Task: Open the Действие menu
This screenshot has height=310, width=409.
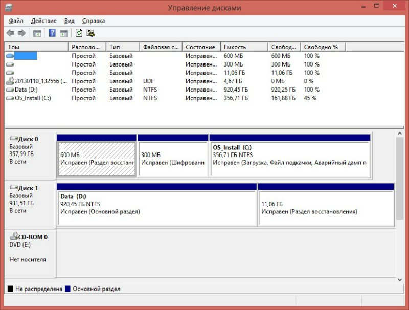Action: coord(44,21)
